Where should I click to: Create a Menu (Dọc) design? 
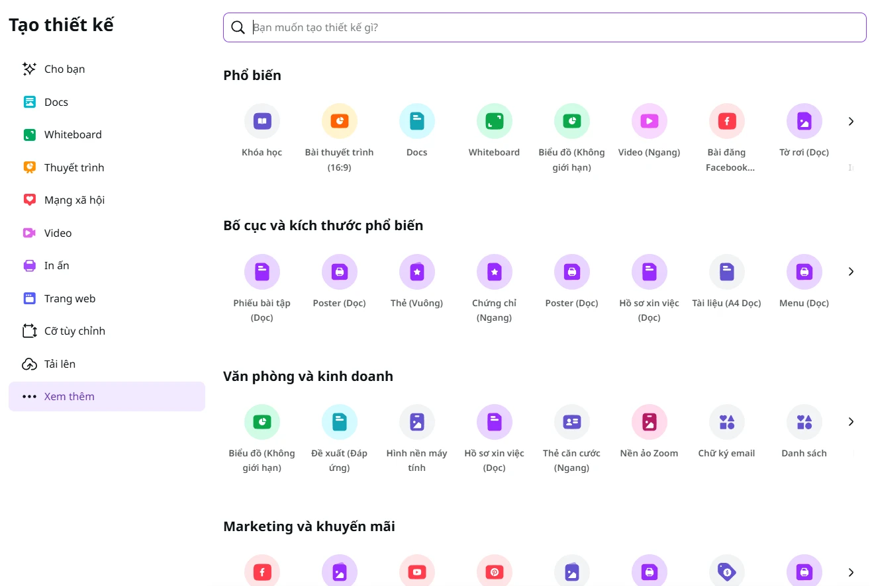coord(804,272)
